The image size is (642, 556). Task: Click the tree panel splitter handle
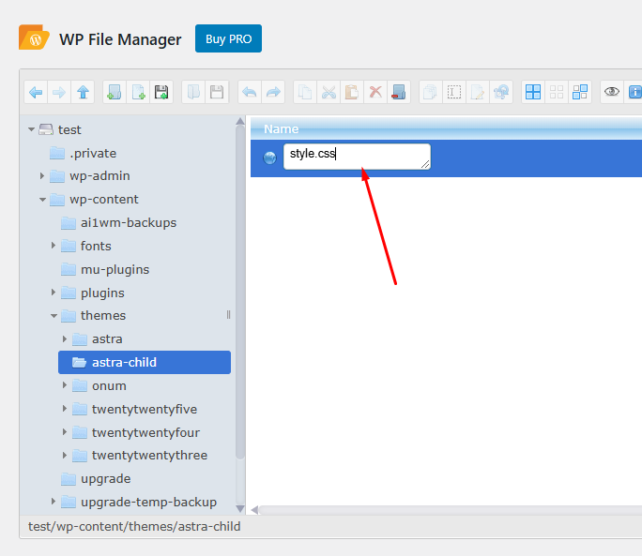[228, 315]
